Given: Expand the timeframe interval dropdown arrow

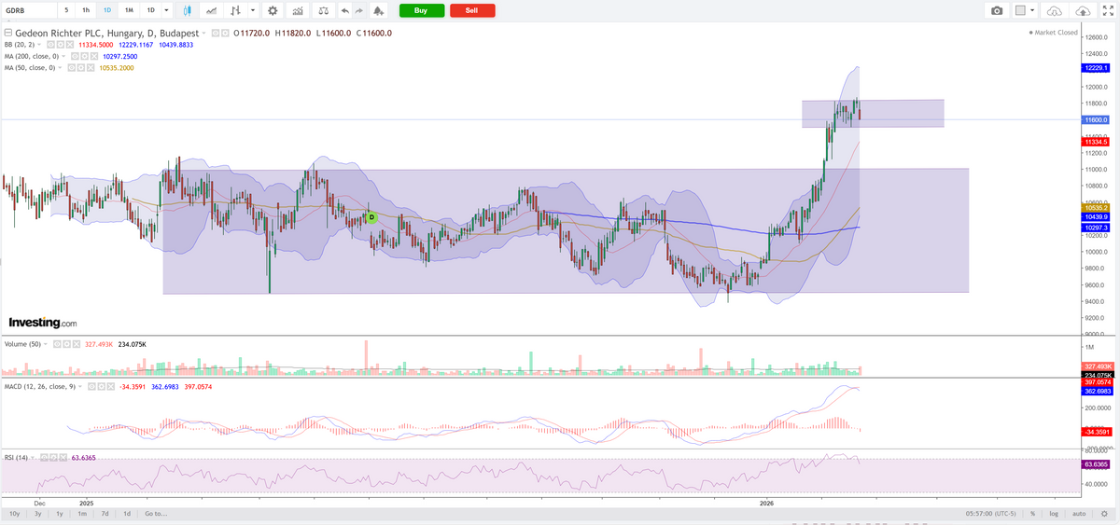Looking at the screenshot, I should (166, 10).
